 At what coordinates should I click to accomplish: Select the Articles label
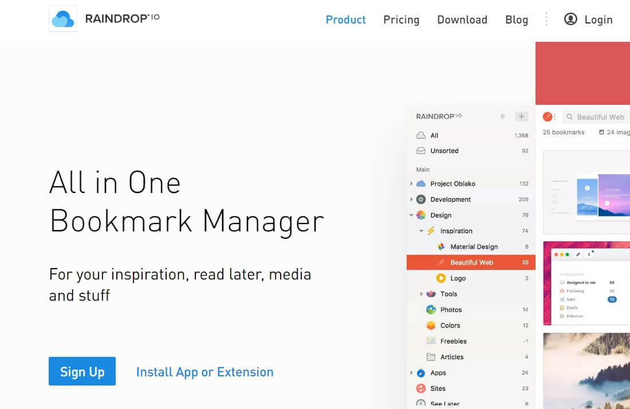click(x=452, y=357)
